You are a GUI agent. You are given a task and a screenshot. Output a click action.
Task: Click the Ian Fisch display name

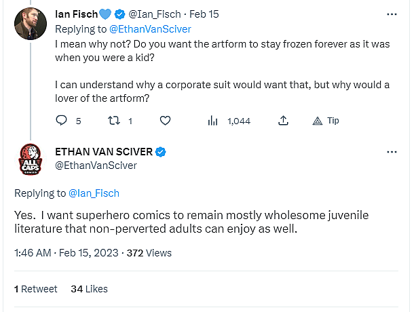click(75, 14)
